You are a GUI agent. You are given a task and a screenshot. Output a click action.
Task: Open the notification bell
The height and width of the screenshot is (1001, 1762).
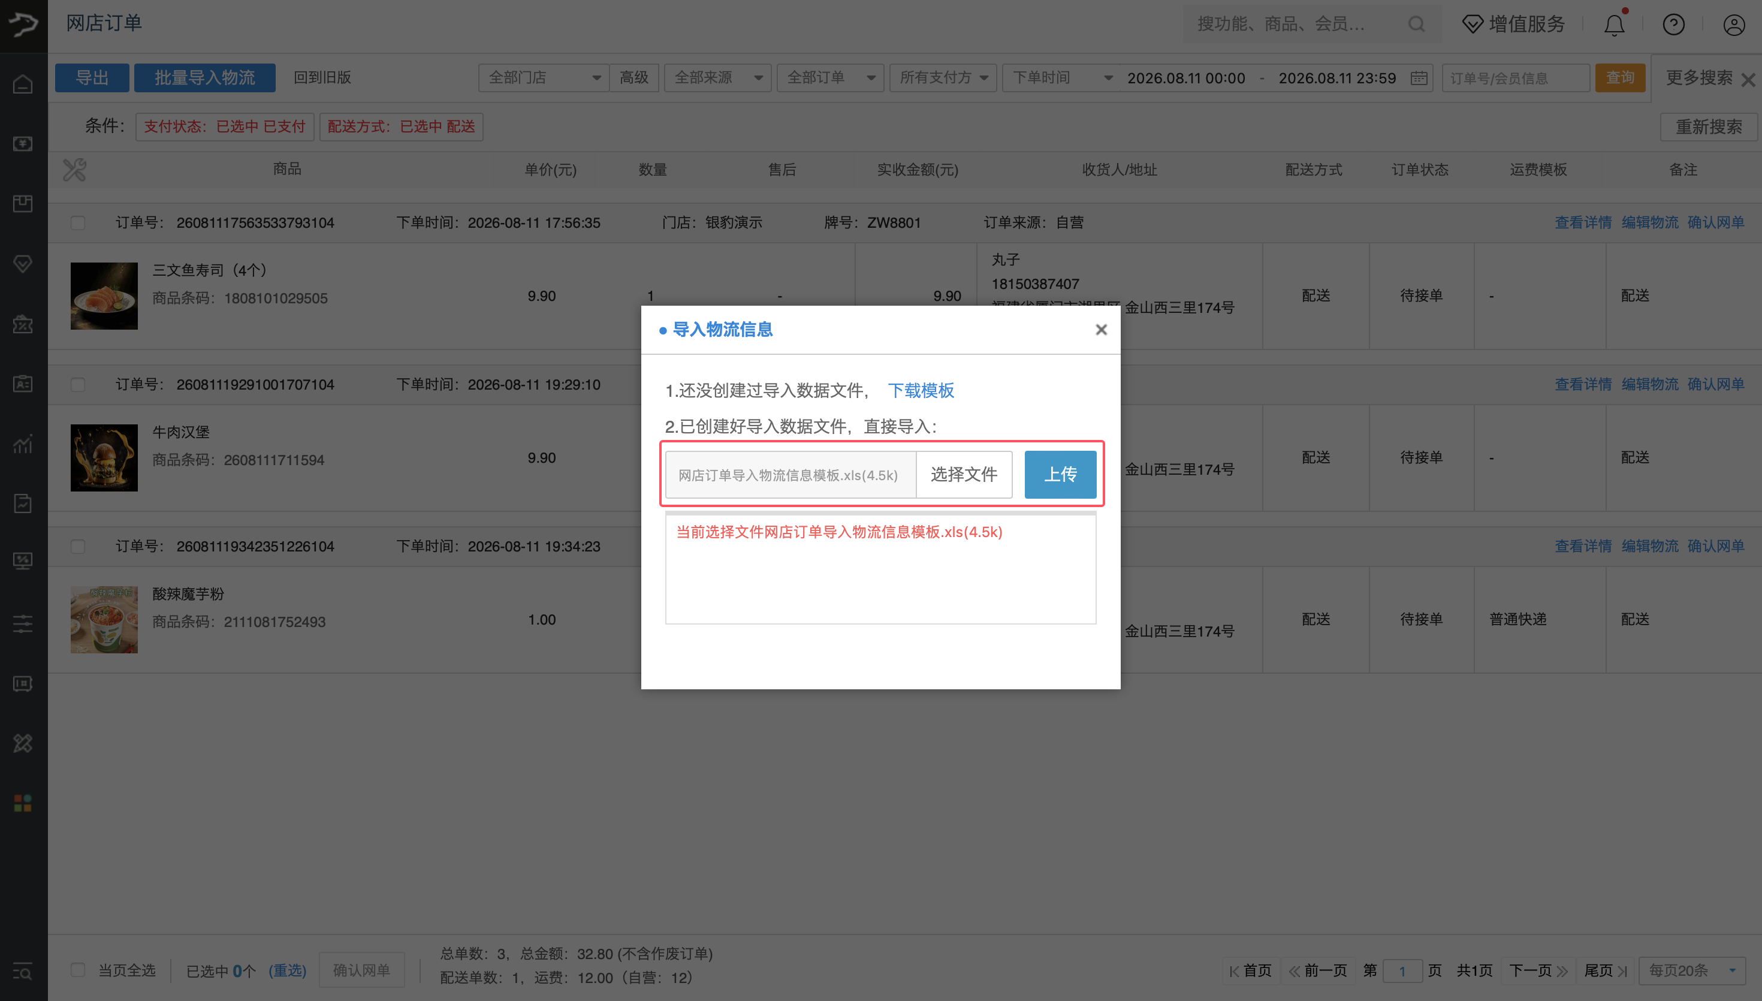click(1614, 25)
